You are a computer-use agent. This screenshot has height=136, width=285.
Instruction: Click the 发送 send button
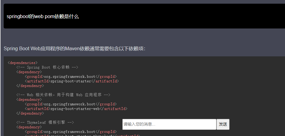point(223,124)
